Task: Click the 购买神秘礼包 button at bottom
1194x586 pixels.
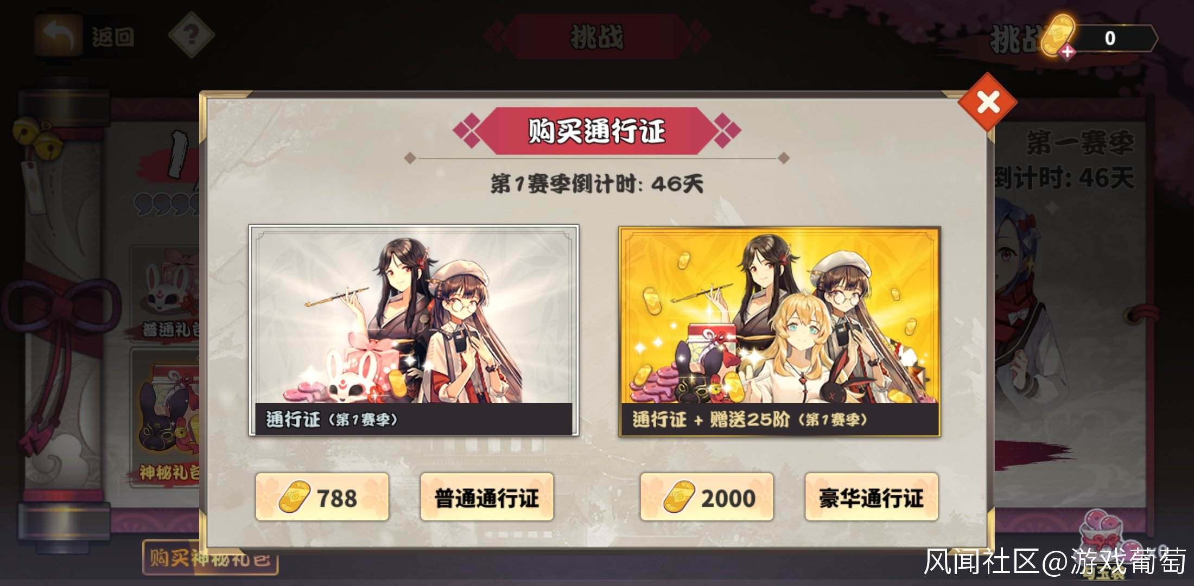Action: [x=211, y=558]
